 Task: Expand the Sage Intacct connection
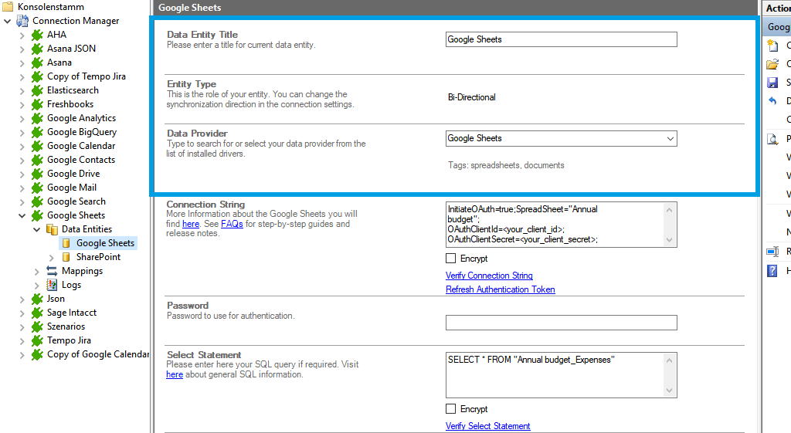point(22,313)
